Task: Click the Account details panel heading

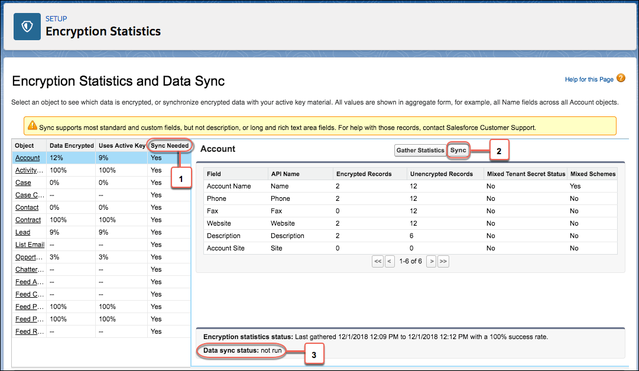Action: (218, 149)
